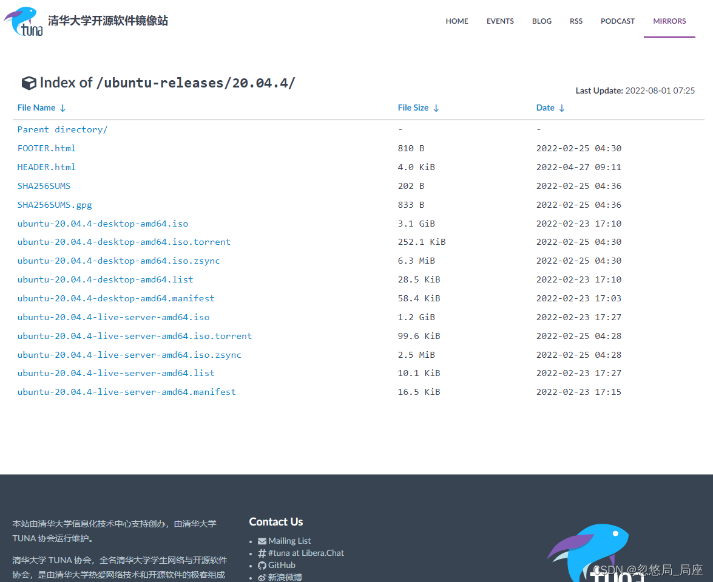Select the MIRRORS navigation tab

(669, 21)
